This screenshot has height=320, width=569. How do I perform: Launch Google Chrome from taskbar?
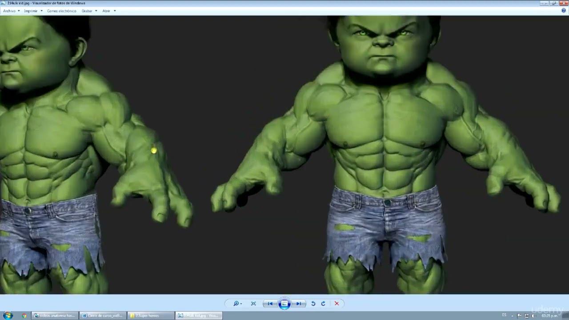point(24,316)
